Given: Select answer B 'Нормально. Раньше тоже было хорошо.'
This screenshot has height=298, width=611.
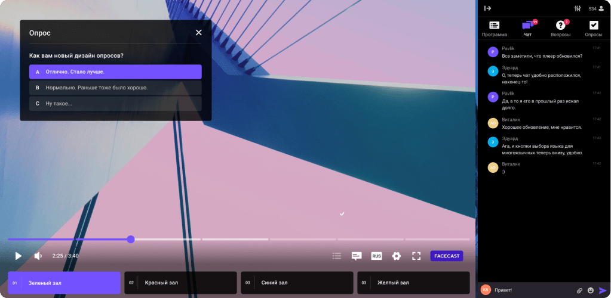Looking at the screenshot, I should [115, 88].
